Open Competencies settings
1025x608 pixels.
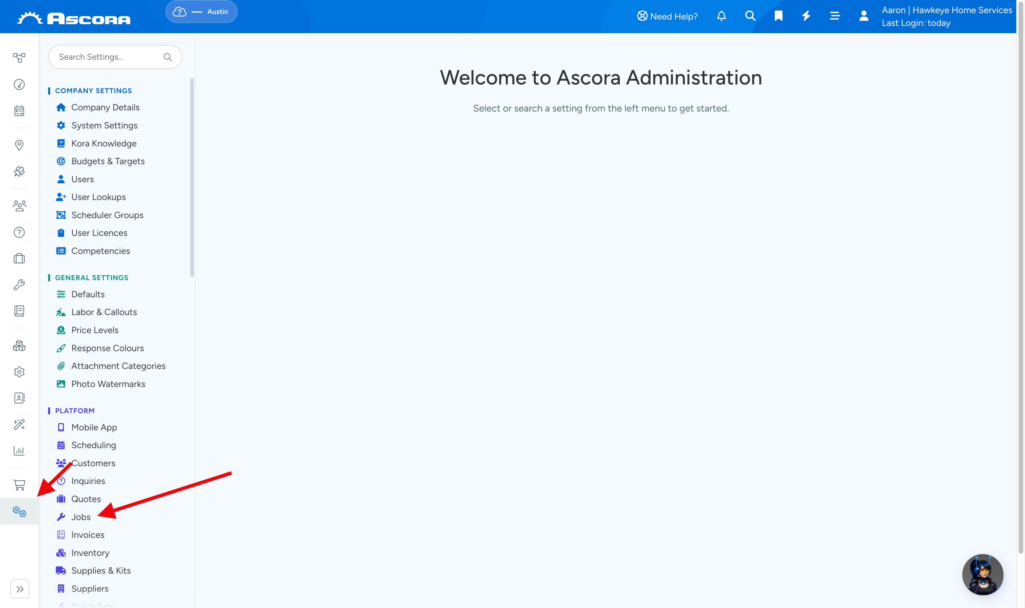101,251
